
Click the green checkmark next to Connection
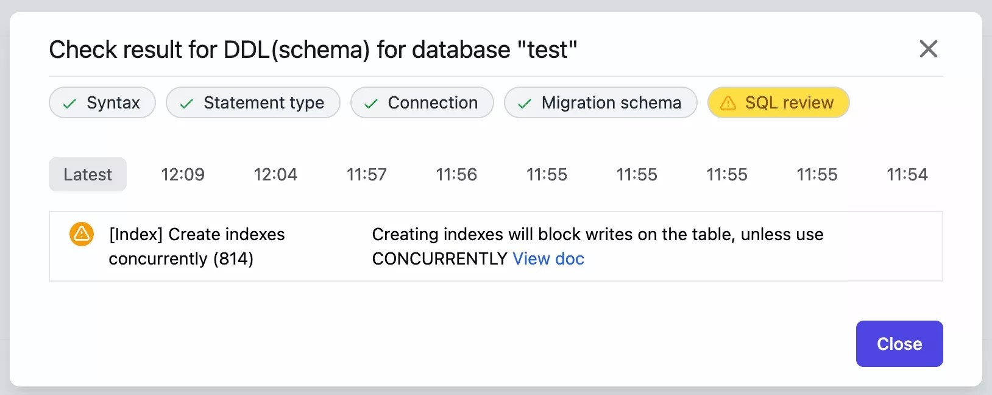pyautogui.click(x=371, y=104)
